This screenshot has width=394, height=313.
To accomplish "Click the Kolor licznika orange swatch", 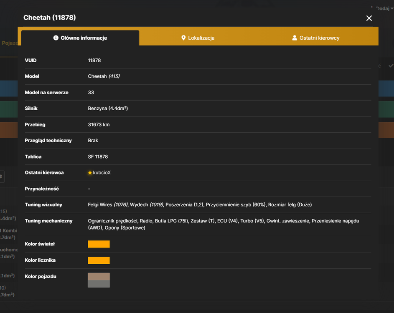I will [x=99, y=260].
